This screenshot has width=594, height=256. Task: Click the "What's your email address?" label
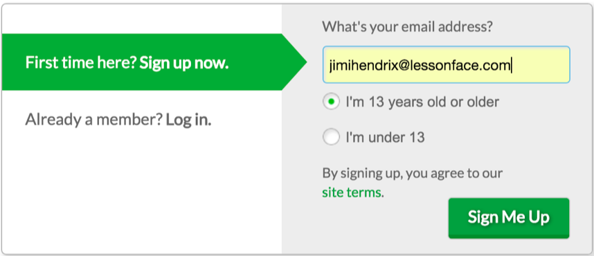click(x=407, y=27)
